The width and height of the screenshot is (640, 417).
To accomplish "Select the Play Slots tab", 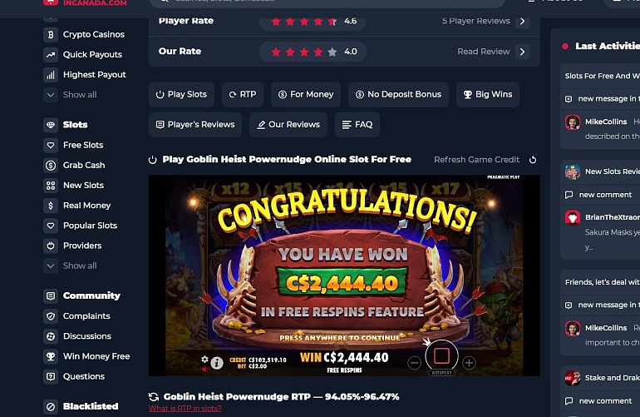I will 182,94.
